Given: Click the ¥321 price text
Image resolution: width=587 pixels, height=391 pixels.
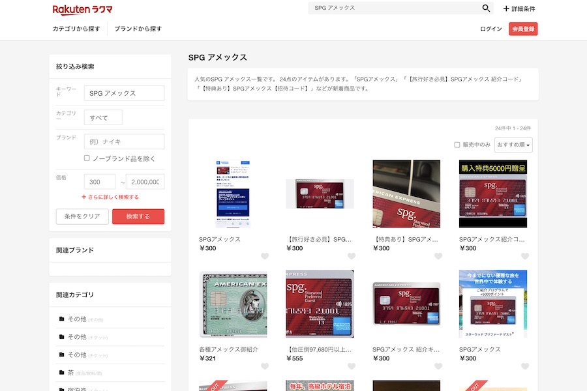Looking at the screenshot, I should (x=208, y=358).
